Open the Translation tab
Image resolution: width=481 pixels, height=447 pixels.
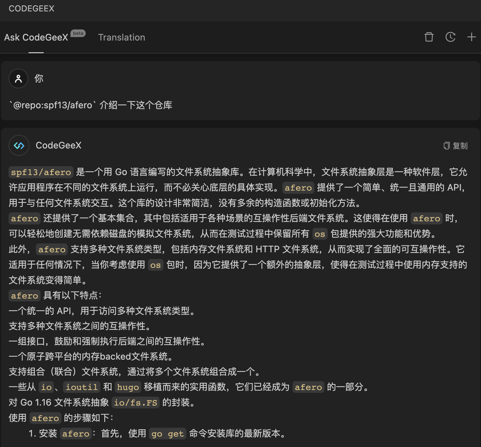click(122, 37)
